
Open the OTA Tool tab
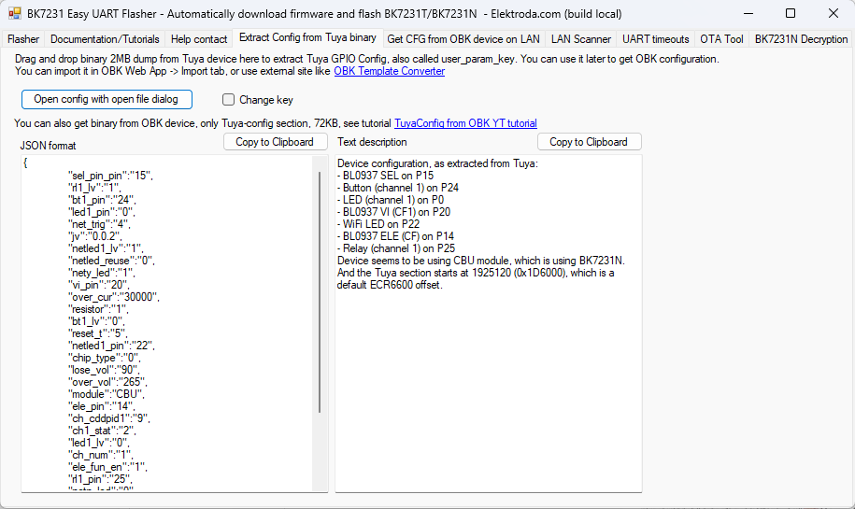(721, 39)
